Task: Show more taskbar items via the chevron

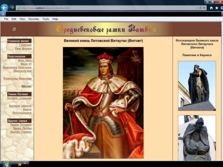Action: coord(25,163)
